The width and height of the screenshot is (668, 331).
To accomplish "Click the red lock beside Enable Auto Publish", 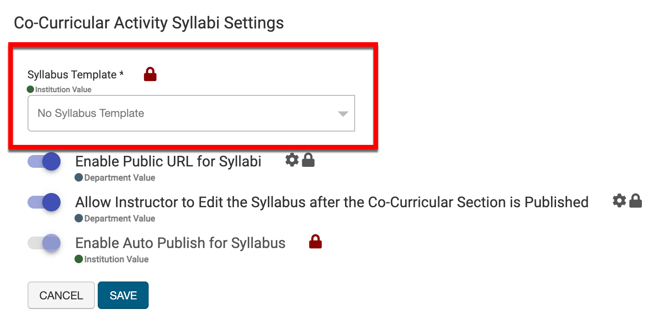I will tap(315, 242).
